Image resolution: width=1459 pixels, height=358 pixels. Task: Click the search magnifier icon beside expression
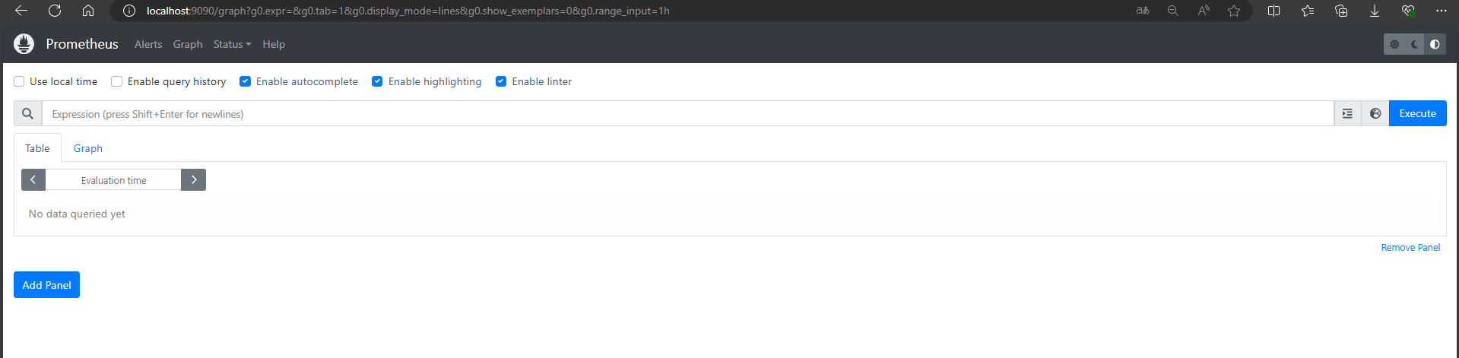[27, 113]
